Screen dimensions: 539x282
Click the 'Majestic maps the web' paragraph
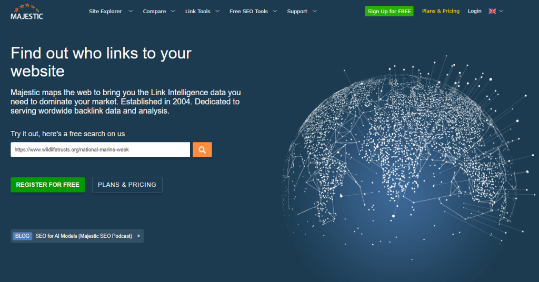125,102
